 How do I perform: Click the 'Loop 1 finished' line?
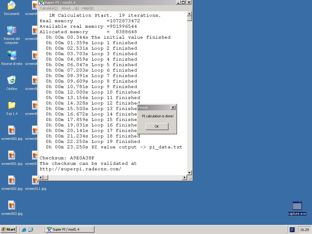coord(91,43)
